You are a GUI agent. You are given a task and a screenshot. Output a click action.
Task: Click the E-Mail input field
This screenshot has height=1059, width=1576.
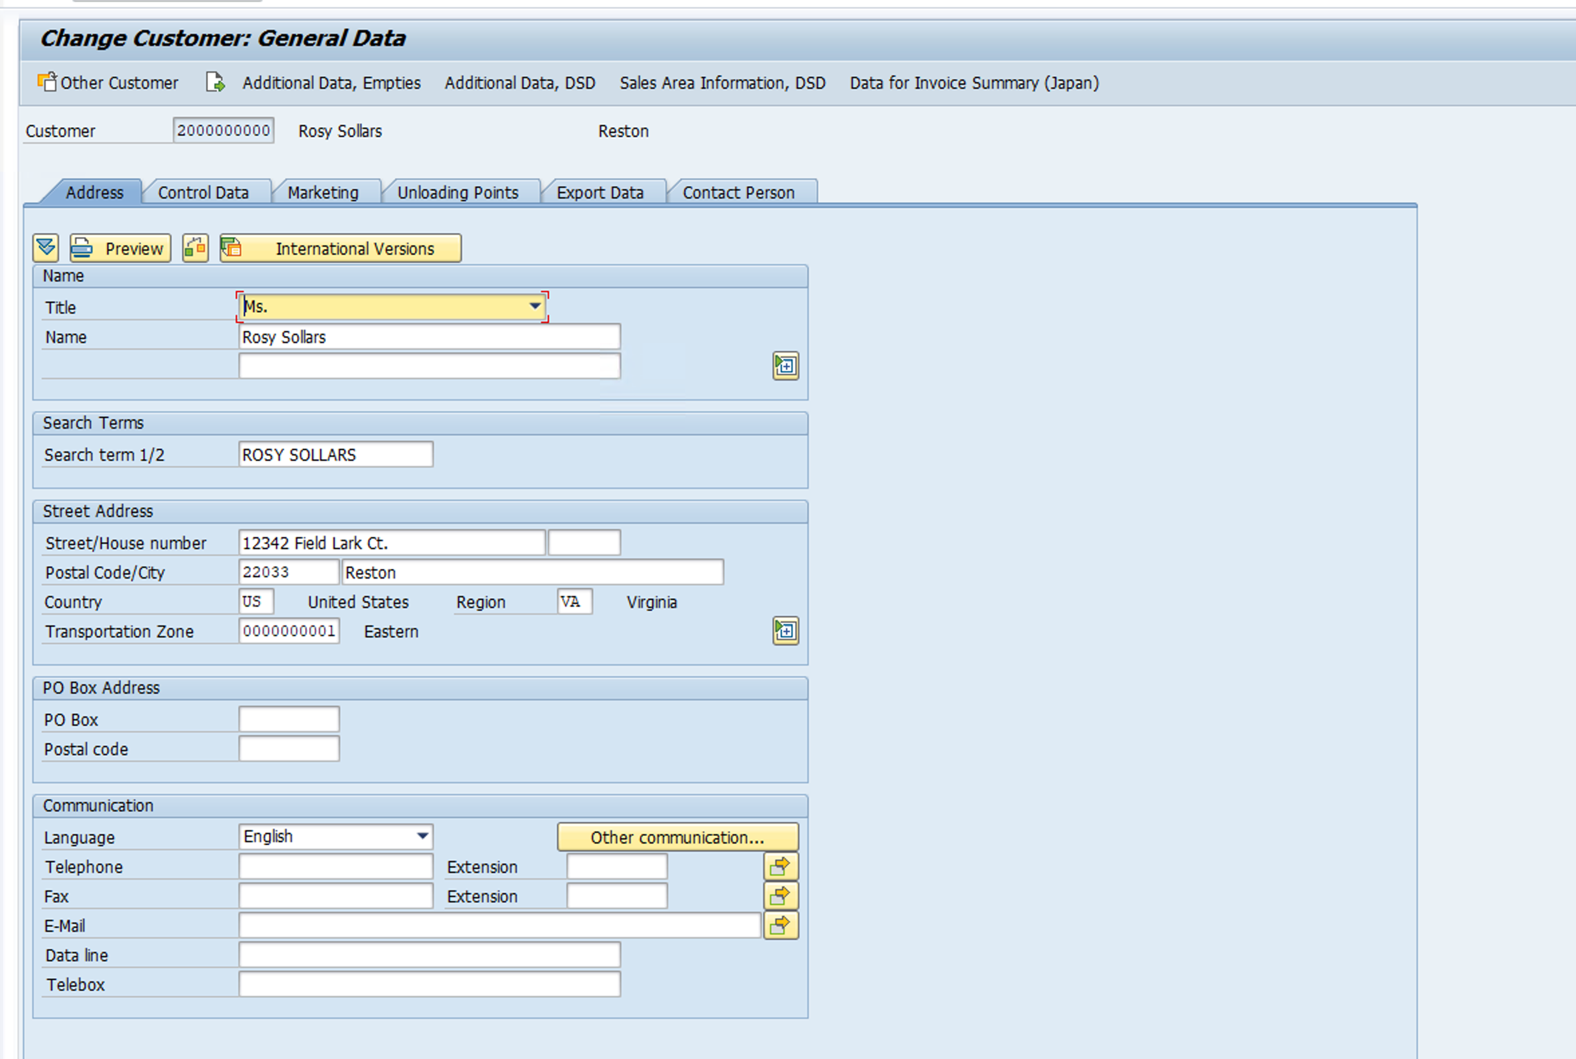coord(500,925)
